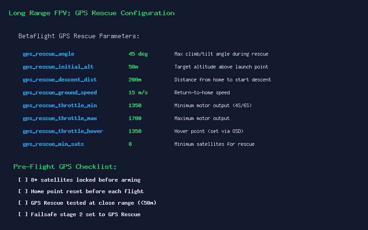This screenshot has width=368, height=230.
Task: Click the gps_rescue_initial_alt parameter name
Action: (x=58, y=67)
